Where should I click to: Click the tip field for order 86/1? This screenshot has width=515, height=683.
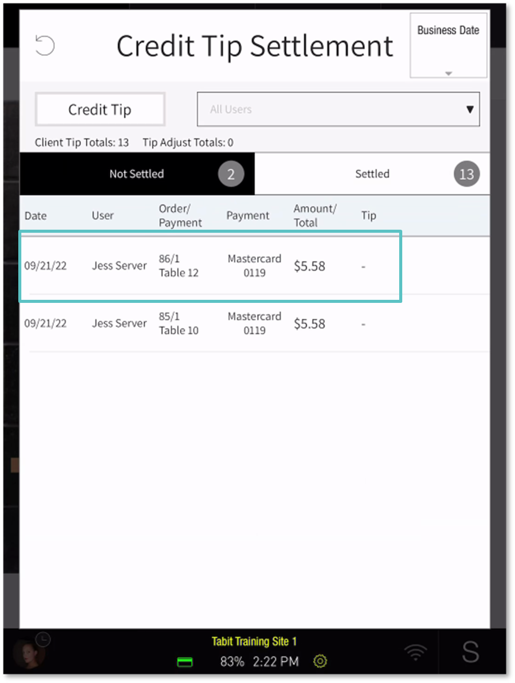363,267
